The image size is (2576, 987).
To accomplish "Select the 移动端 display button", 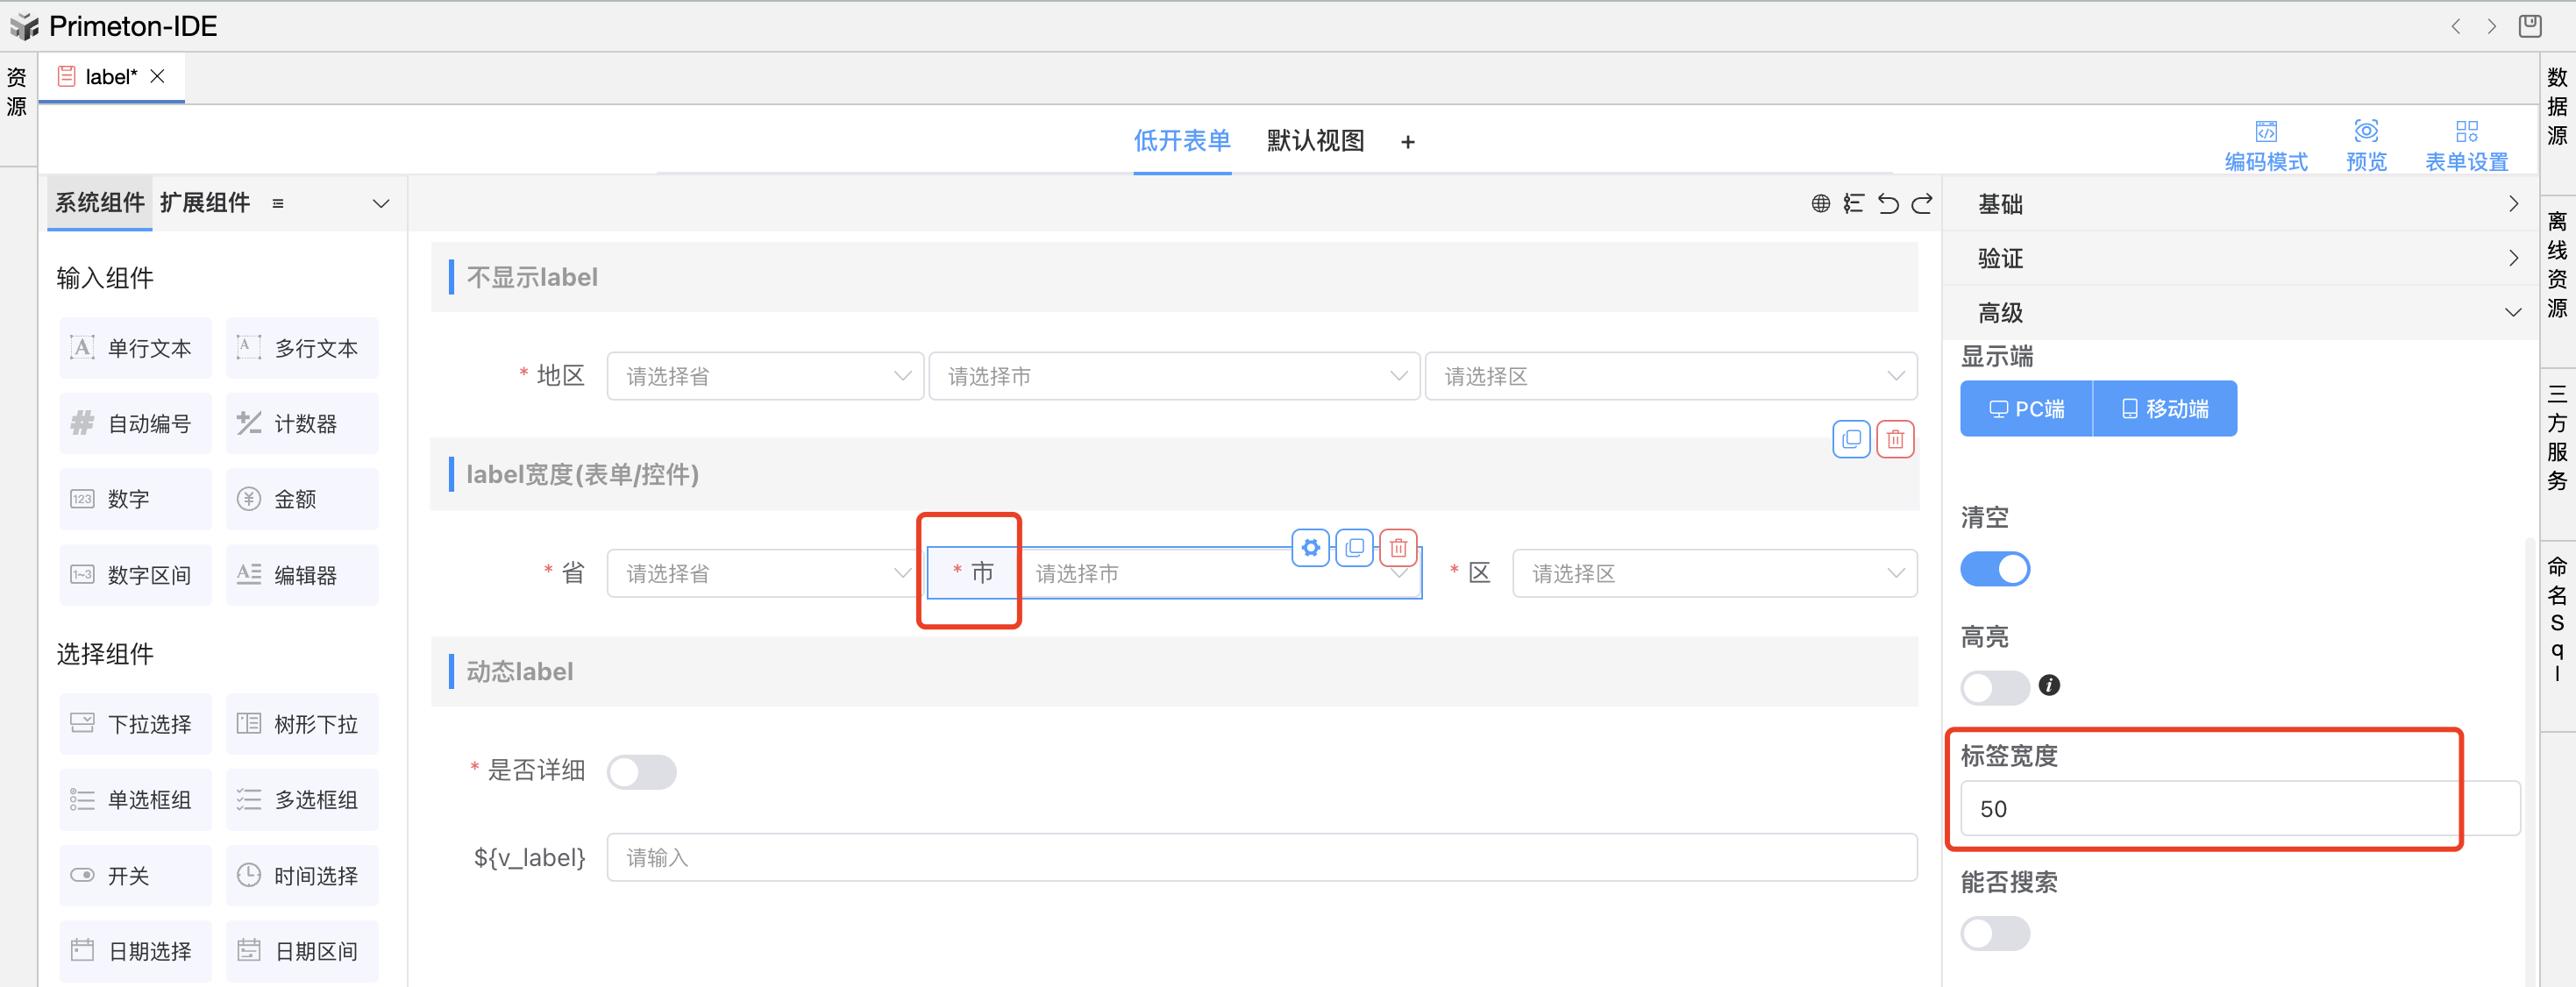I will pos(2164,409).
